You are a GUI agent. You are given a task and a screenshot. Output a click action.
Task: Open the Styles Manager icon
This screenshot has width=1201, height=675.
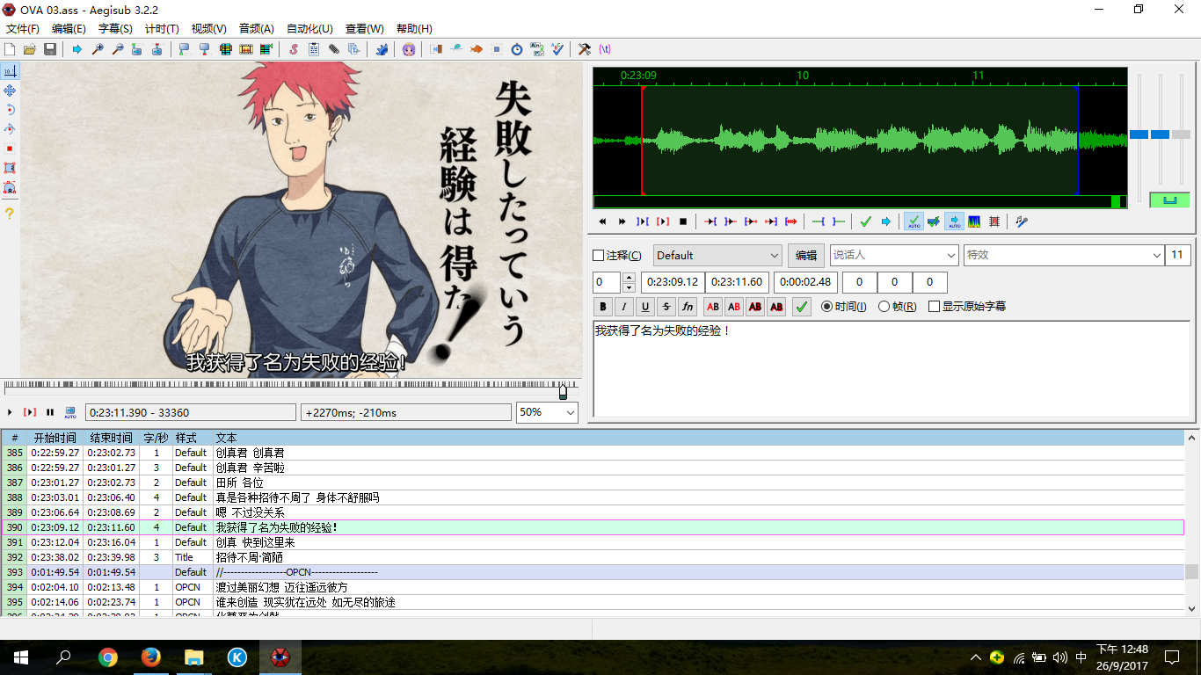(294, 49)
